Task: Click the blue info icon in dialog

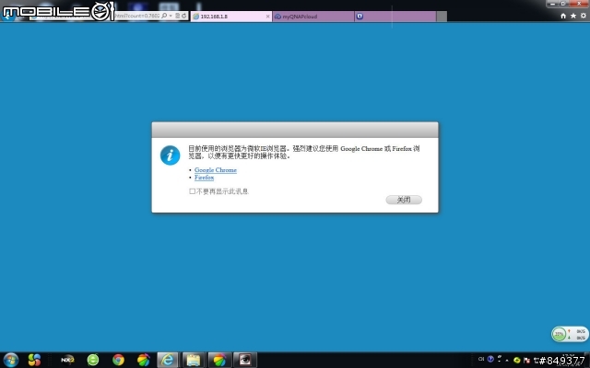Action: coord(170,155)
